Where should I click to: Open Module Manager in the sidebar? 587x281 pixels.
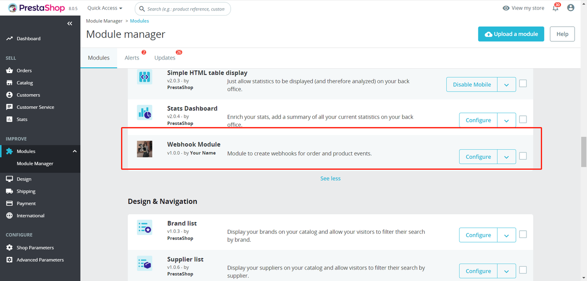[35, 163]
